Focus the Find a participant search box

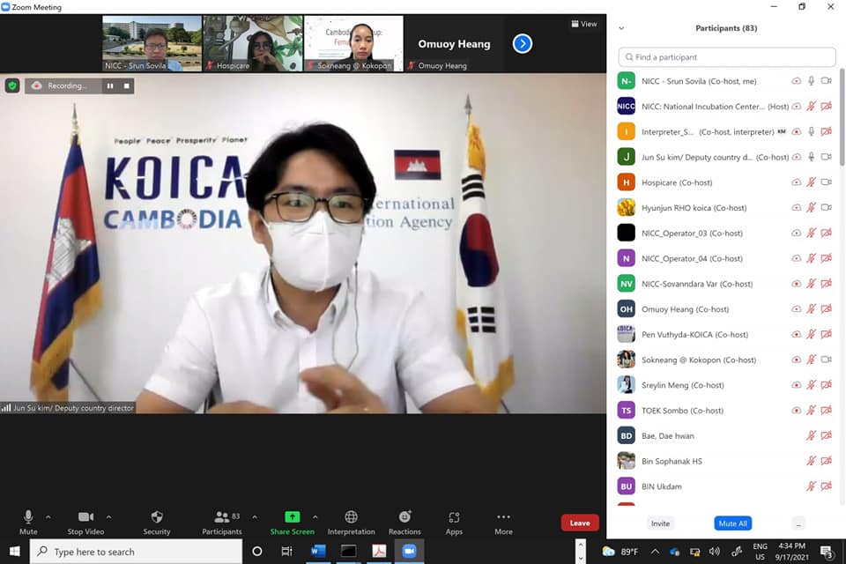pos(727,57)
